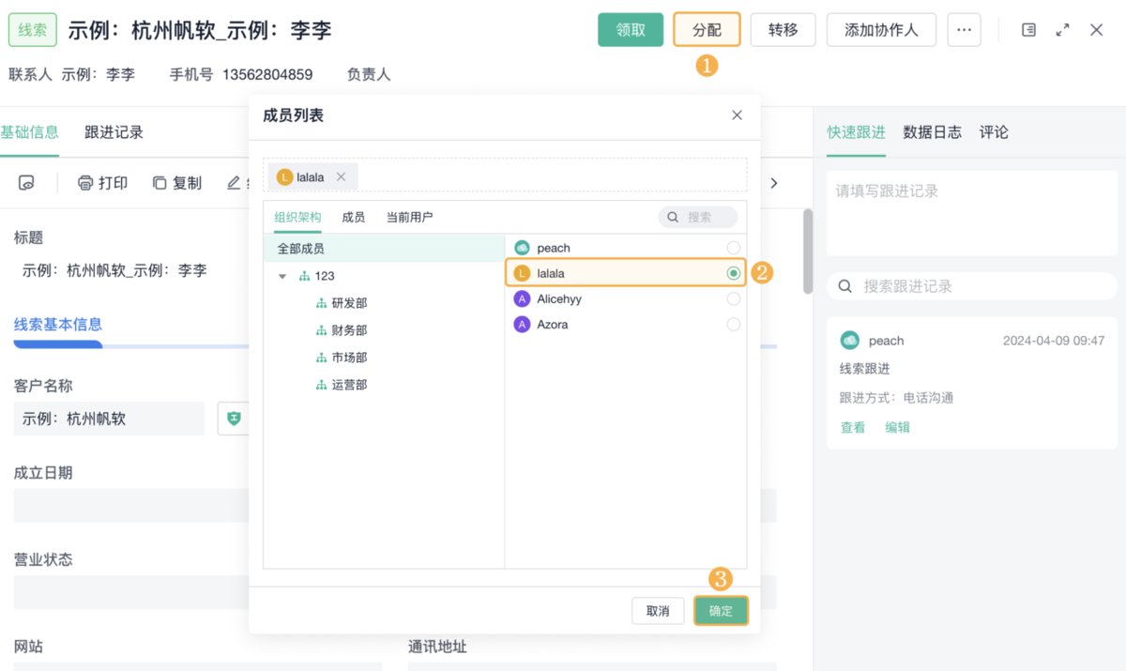Click the fullscreen expand arrows icon
Image resolution: width=1126 pixels, height=671 pixels.
pyautogui.click(x=1062, y=30)
